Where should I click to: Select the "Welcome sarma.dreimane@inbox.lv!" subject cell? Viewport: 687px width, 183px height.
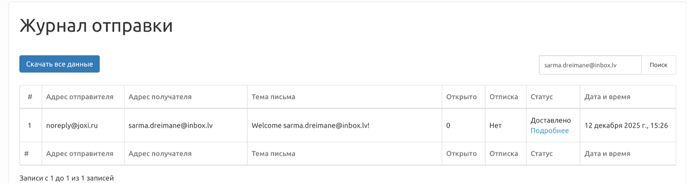tap(310, 126)
